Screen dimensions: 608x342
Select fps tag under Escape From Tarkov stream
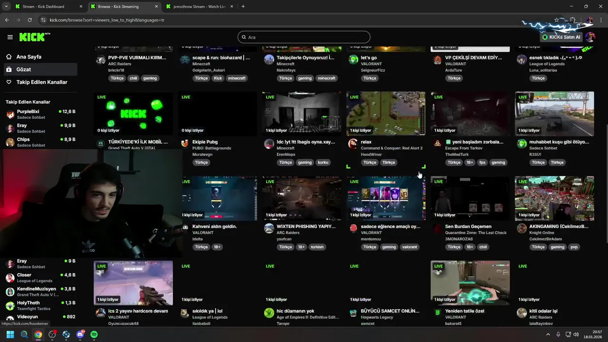coord(483,162)
